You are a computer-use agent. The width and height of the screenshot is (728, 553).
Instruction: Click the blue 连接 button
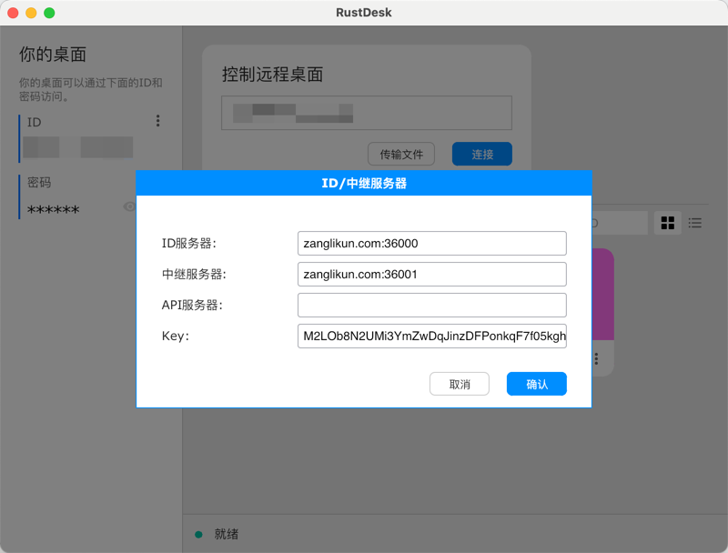click(482, 155)
